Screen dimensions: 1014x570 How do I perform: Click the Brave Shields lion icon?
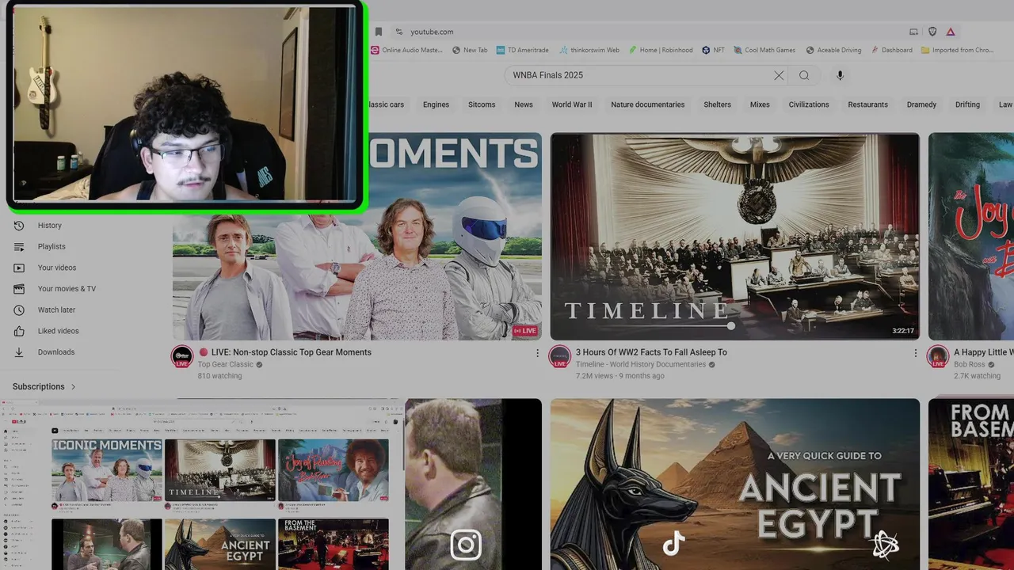tap(932, 32)
